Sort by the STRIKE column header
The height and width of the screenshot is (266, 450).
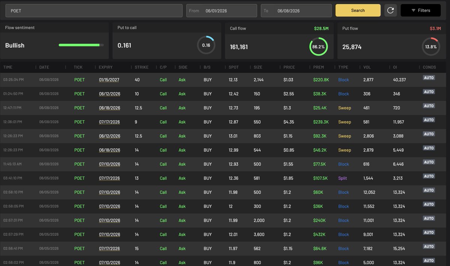142,67
